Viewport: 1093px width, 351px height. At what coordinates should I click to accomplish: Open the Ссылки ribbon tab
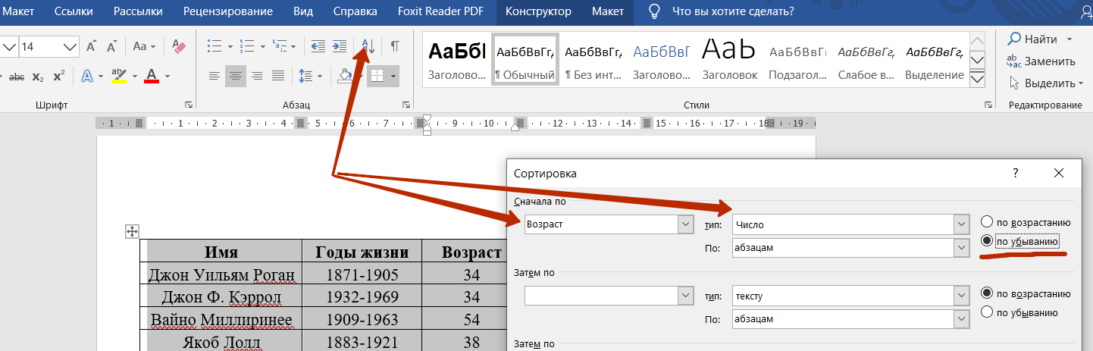(x=75, y=11)
